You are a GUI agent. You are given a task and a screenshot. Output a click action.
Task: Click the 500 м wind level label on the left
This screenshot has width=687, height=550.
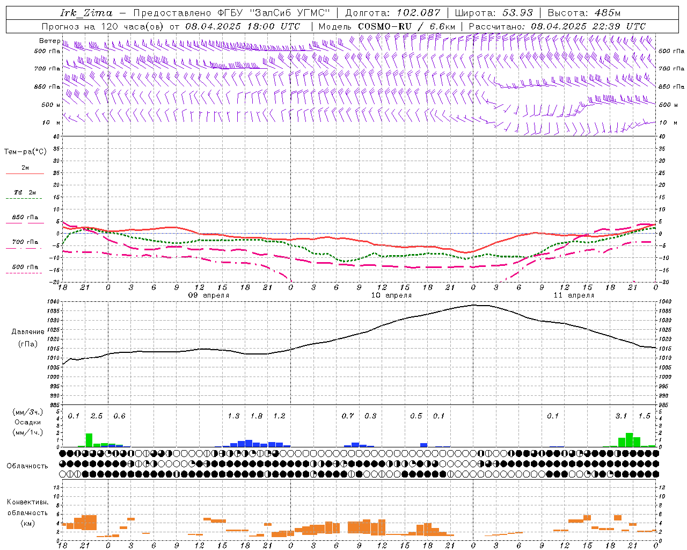point(50,105)
